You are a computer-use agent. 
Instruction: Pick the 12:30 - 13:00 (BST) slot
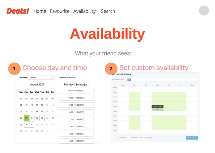click(x=76, y=141)
